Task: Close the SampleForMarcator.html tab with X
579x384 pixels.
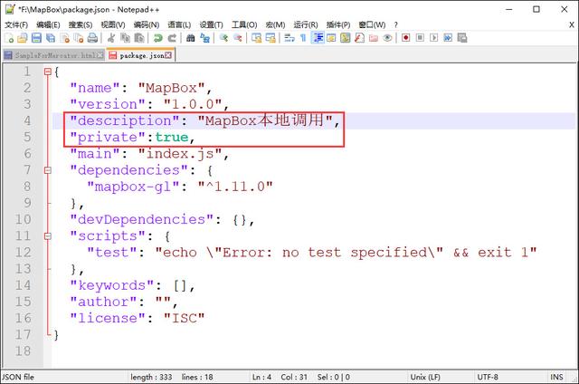Action: pos(100,55)
